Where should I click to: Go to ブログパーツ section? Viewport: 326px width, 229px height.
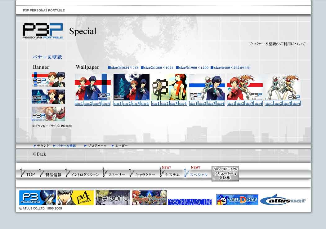(96, 146)
